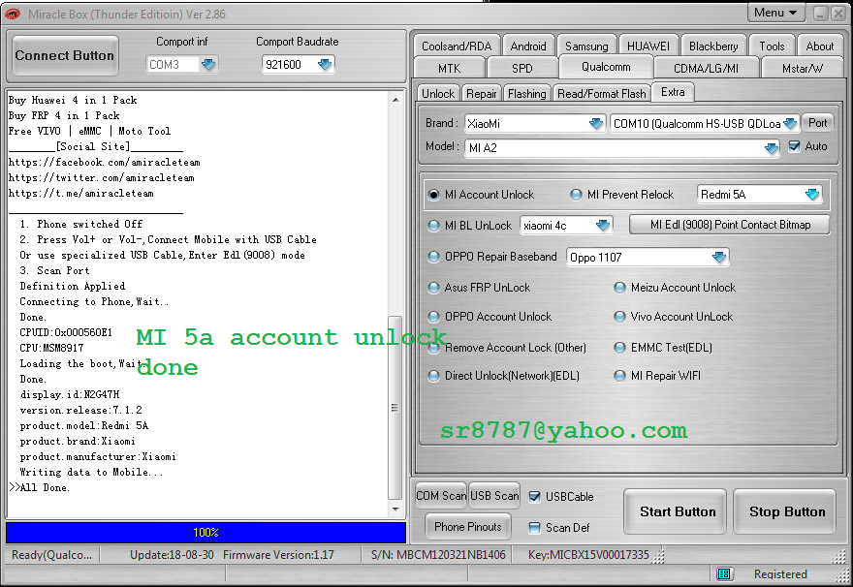
Task: Click the log scrollbar up arrow
Action: [395, 100]
